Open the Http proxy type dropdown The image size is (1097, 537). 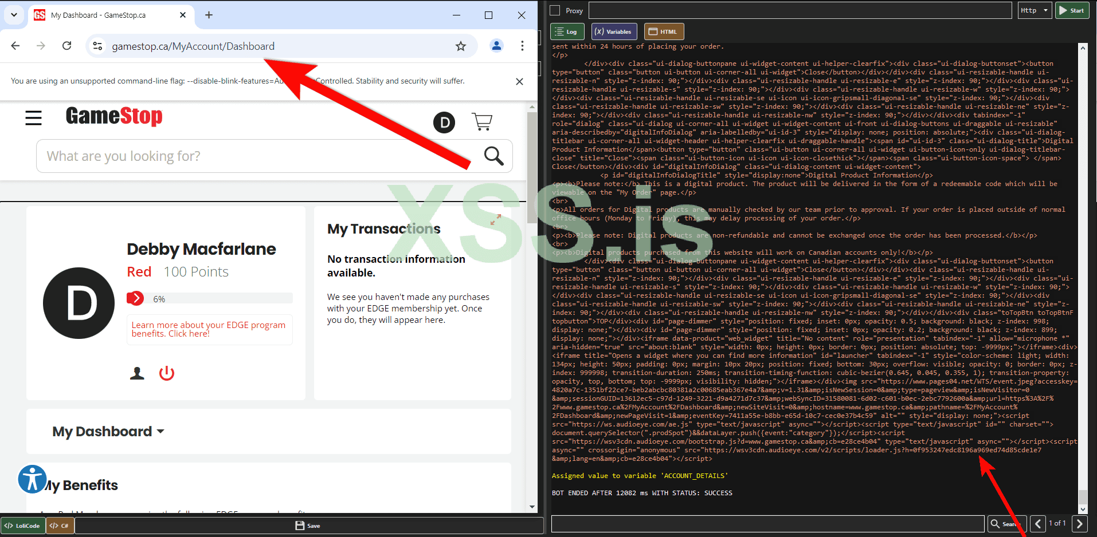(x=1035, y=10)
